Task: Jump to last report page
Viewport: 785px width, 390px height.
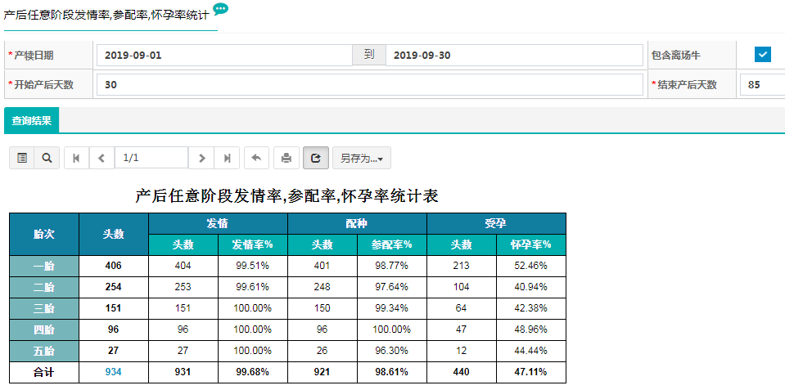Action: tap(227, 158)
